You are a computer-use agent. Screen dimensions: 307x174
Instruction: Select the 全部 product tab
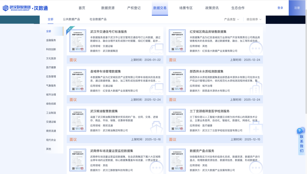[51, 19]
